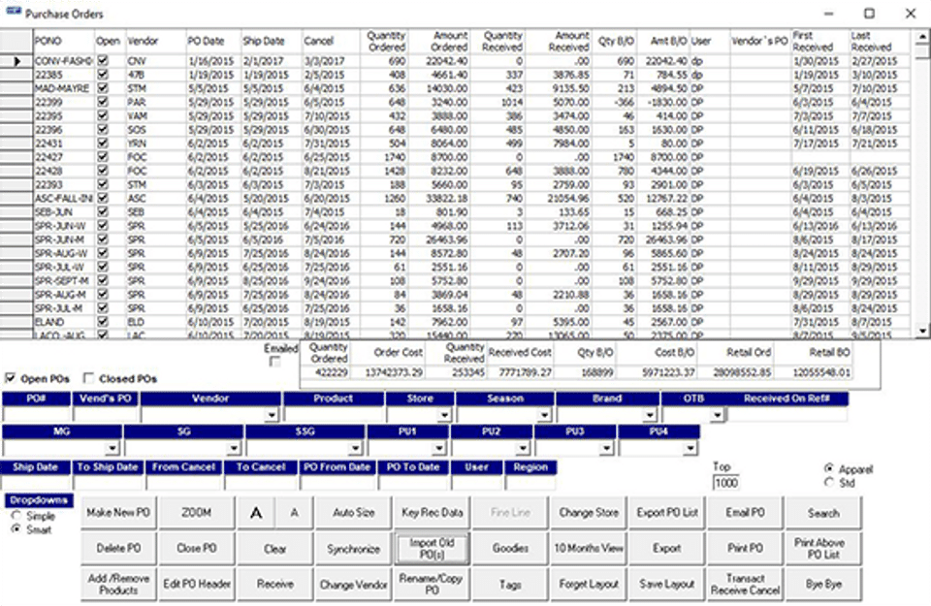Click the PO Date column header
931x606 pixels.
pos(213,41)
